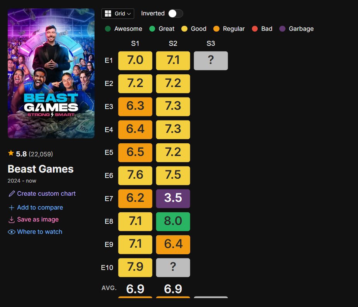The image size is (358, 307).
Task: Click the Good yellow legend dot
Action: click(x=184, y=29)
